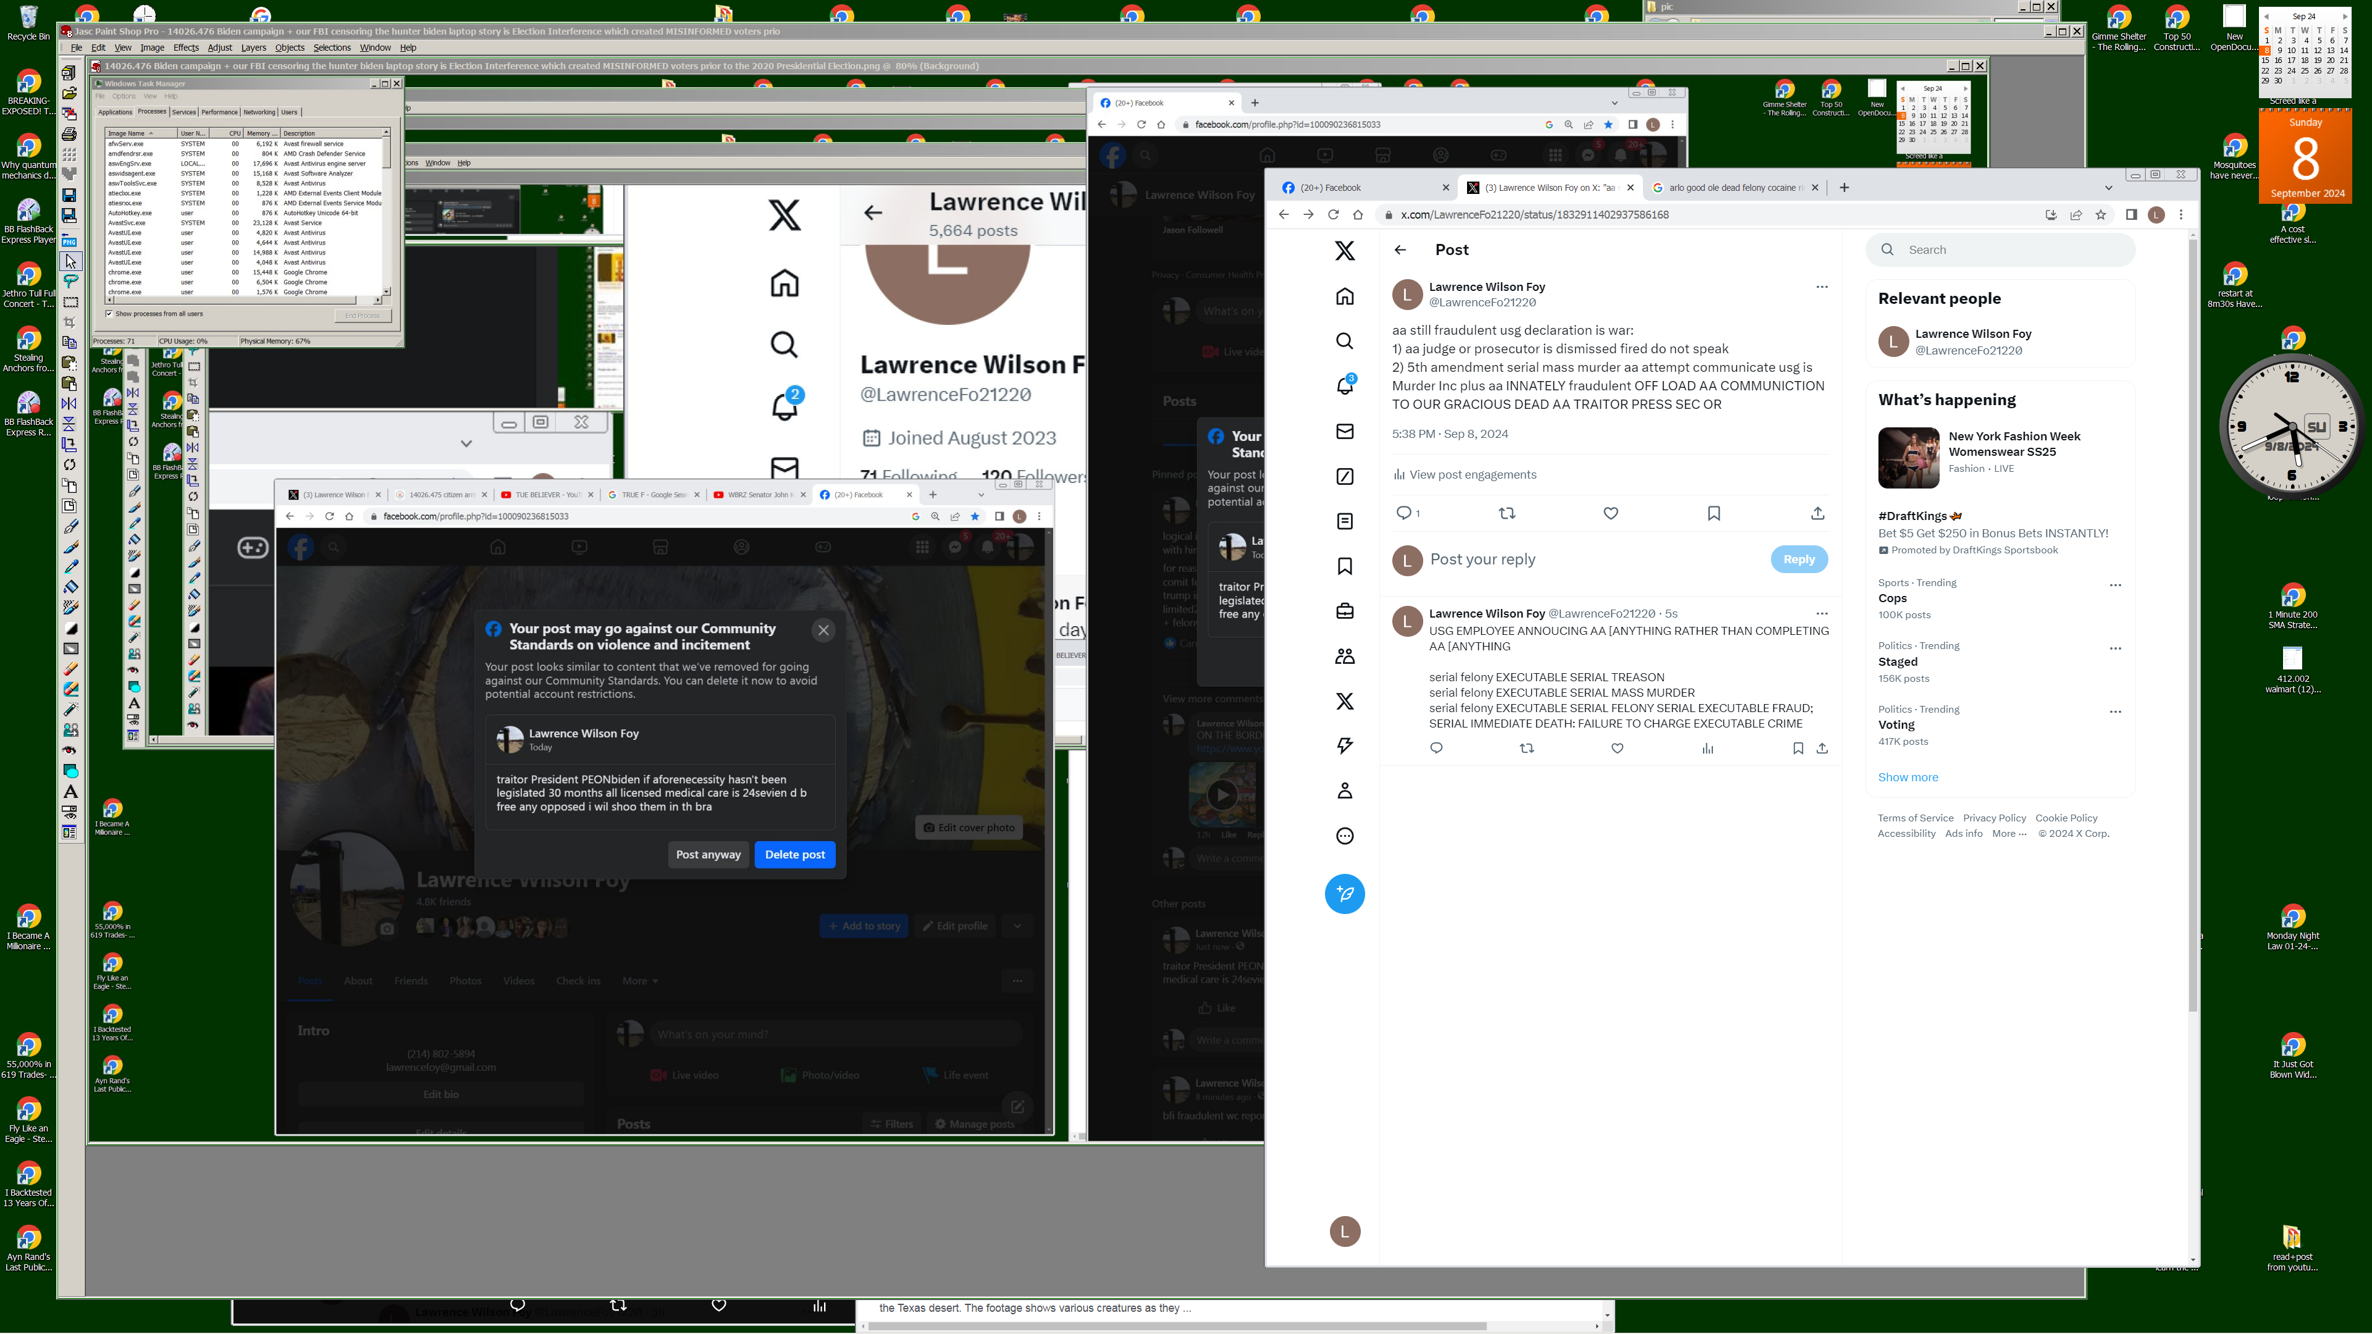Click Show more link under trending
The height and width of the screenshot is (1334, 2372).
(1907, 777)
